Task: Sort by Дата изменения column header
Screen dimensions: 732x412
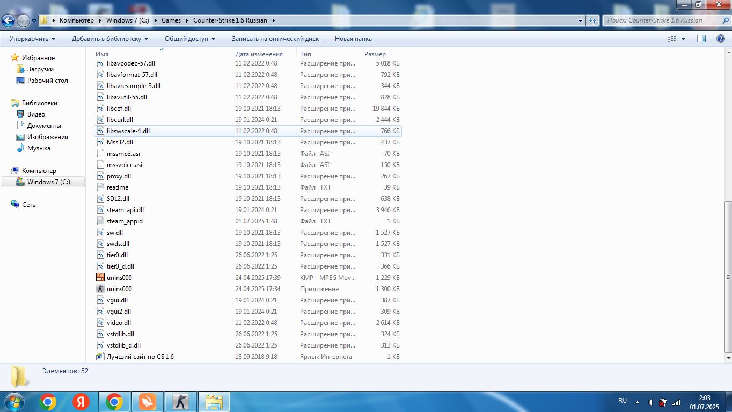Action: (265, 54)
